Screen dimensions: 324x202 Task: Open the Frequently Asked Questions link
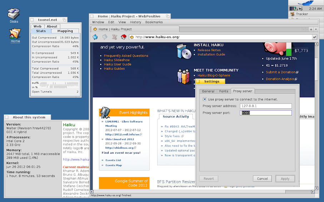(126, 56)
